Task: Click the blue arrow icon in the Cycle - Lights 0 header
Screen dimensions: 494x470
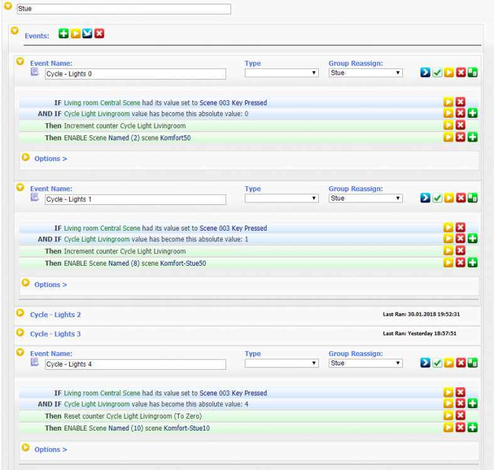Action: (426, 73)
